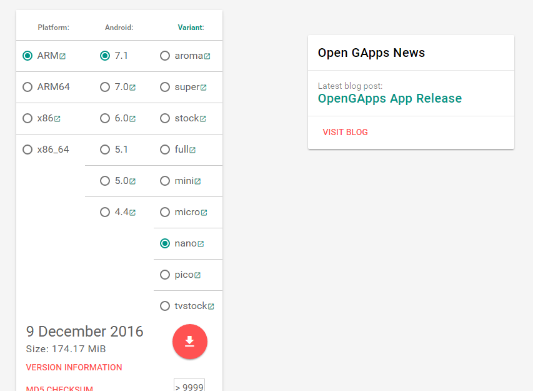Choose the nano variant radio button
Image resolution: width=533 pixels, height=391 pixels.
coord(165,243)
